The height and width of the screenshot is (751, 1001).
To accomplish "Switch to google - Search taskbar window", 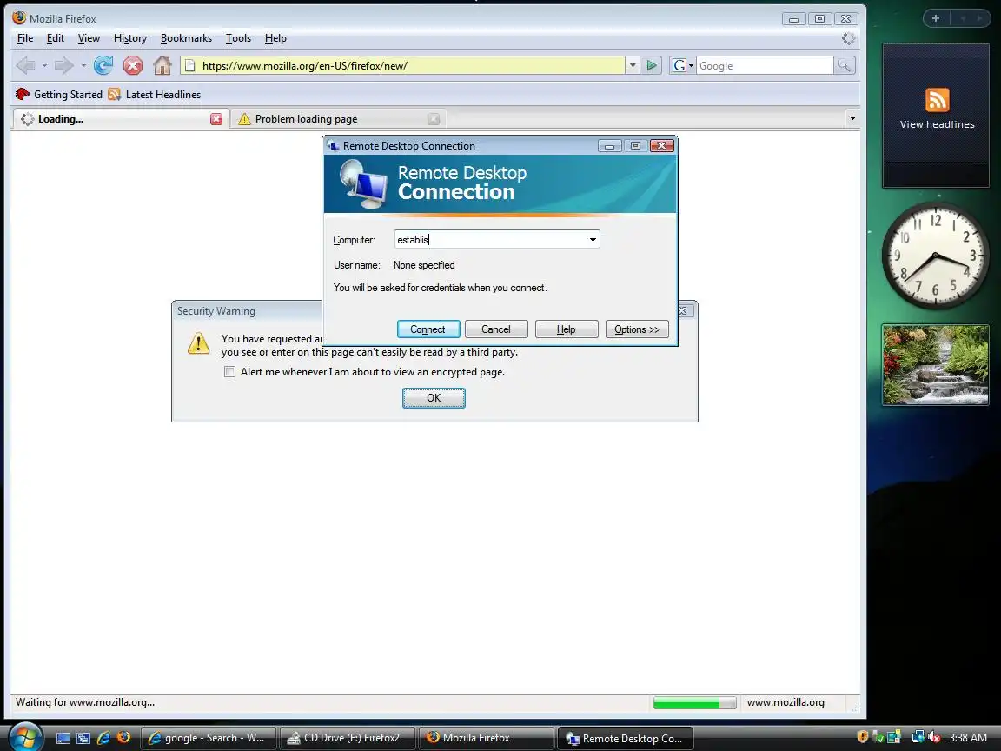I will point(209,738).
